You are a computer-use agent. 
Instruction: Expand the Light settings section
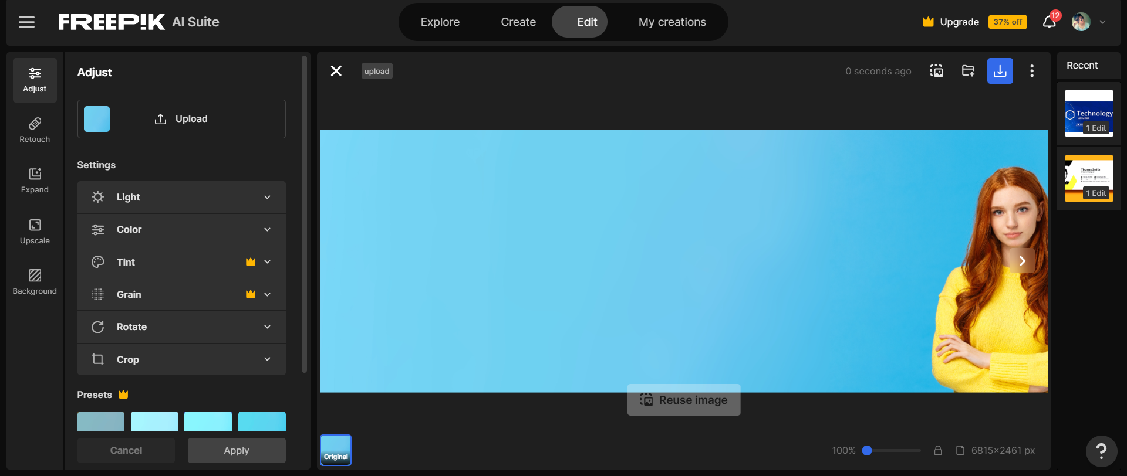[181, 198]
